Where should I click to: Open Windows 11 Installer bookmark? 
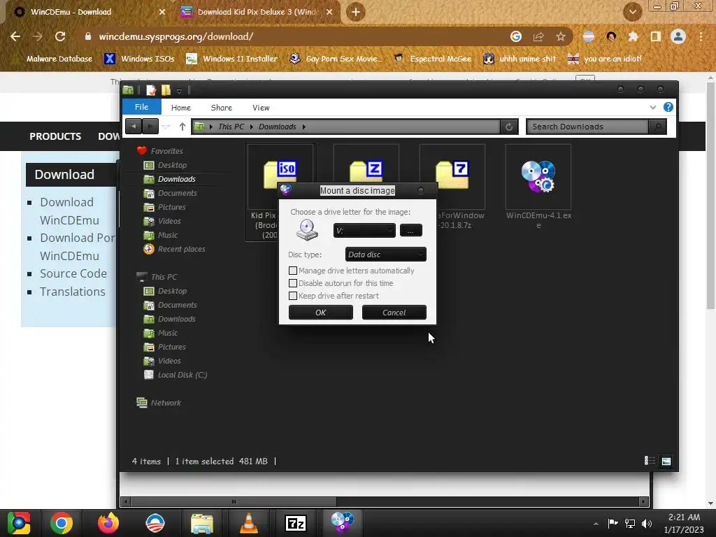[x=232, y=59]
